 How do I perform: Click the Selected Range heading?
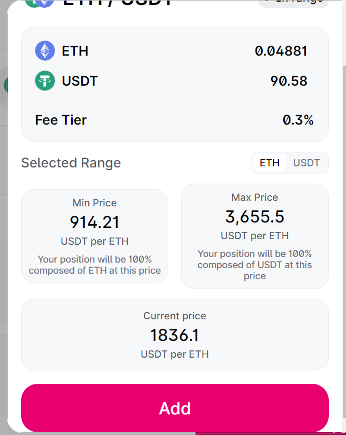coord(71,163)
